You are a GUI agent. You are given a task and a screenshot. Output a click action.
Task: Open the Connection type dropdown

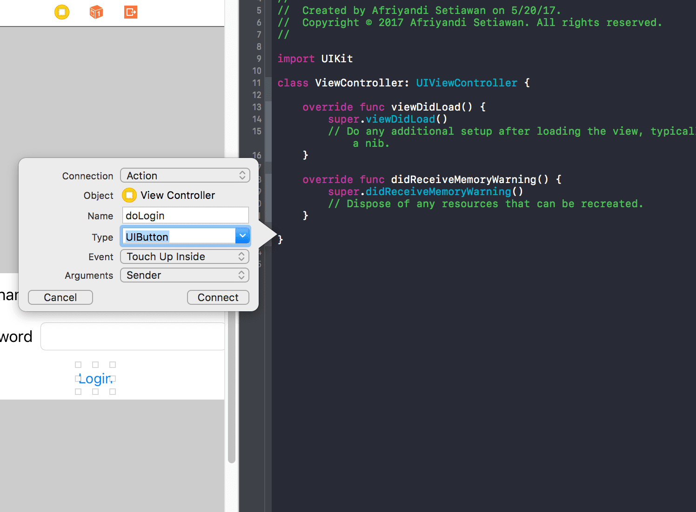185,176
